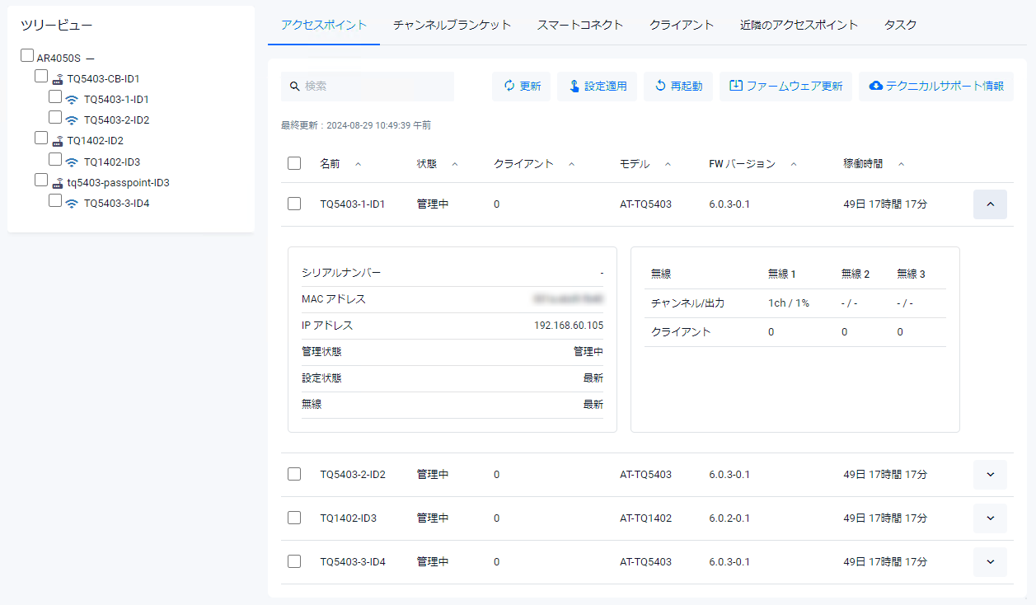Click the テクニカルサポート情報 cloud icon
Image resolution: width=1036 pixels, height=605 pixels.
pyautogui.click(x=875, y=87)
